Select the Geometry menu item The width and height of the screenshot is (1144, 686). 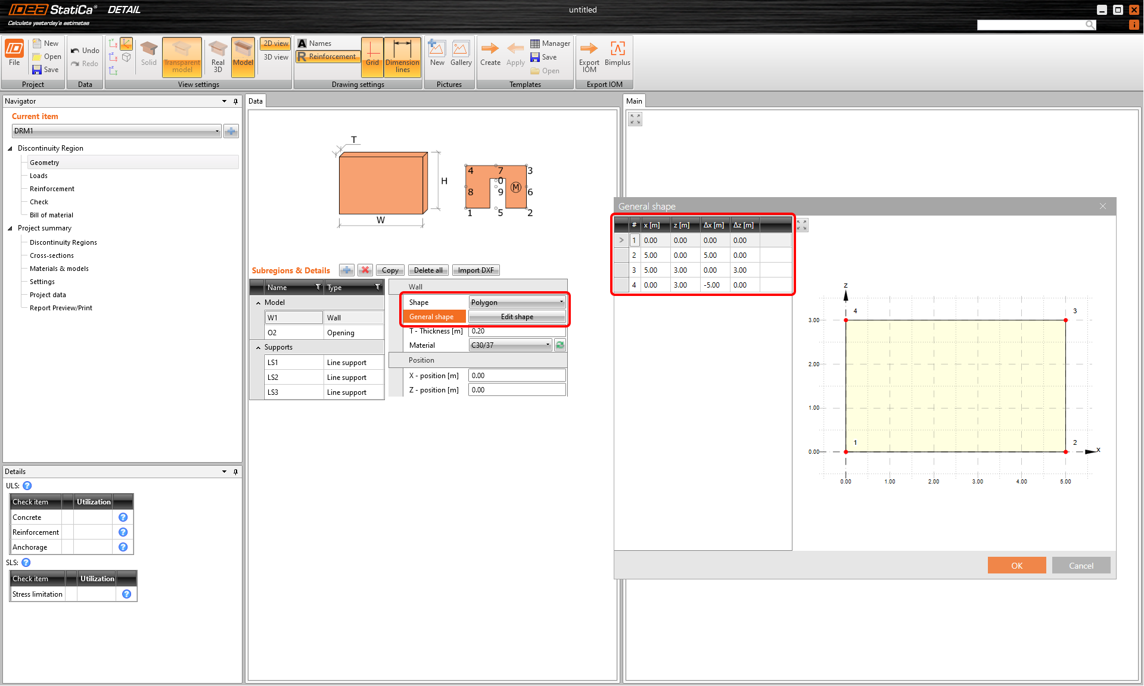[45, 163]
